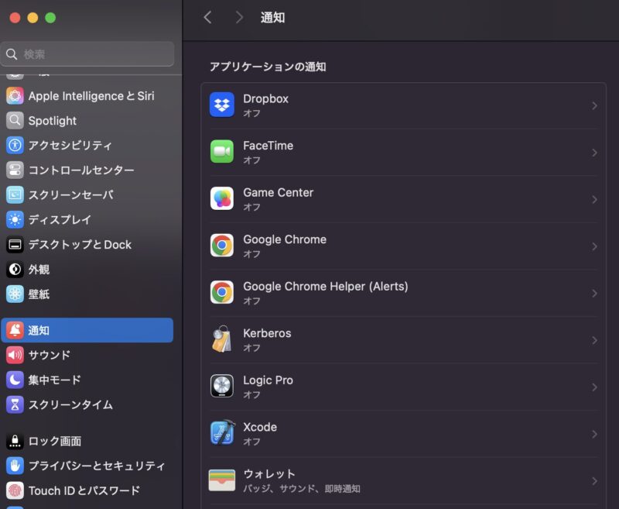This screenshot has width=619, height=509.
Task: Click the 外観 appearance icon
Action: 15,270
